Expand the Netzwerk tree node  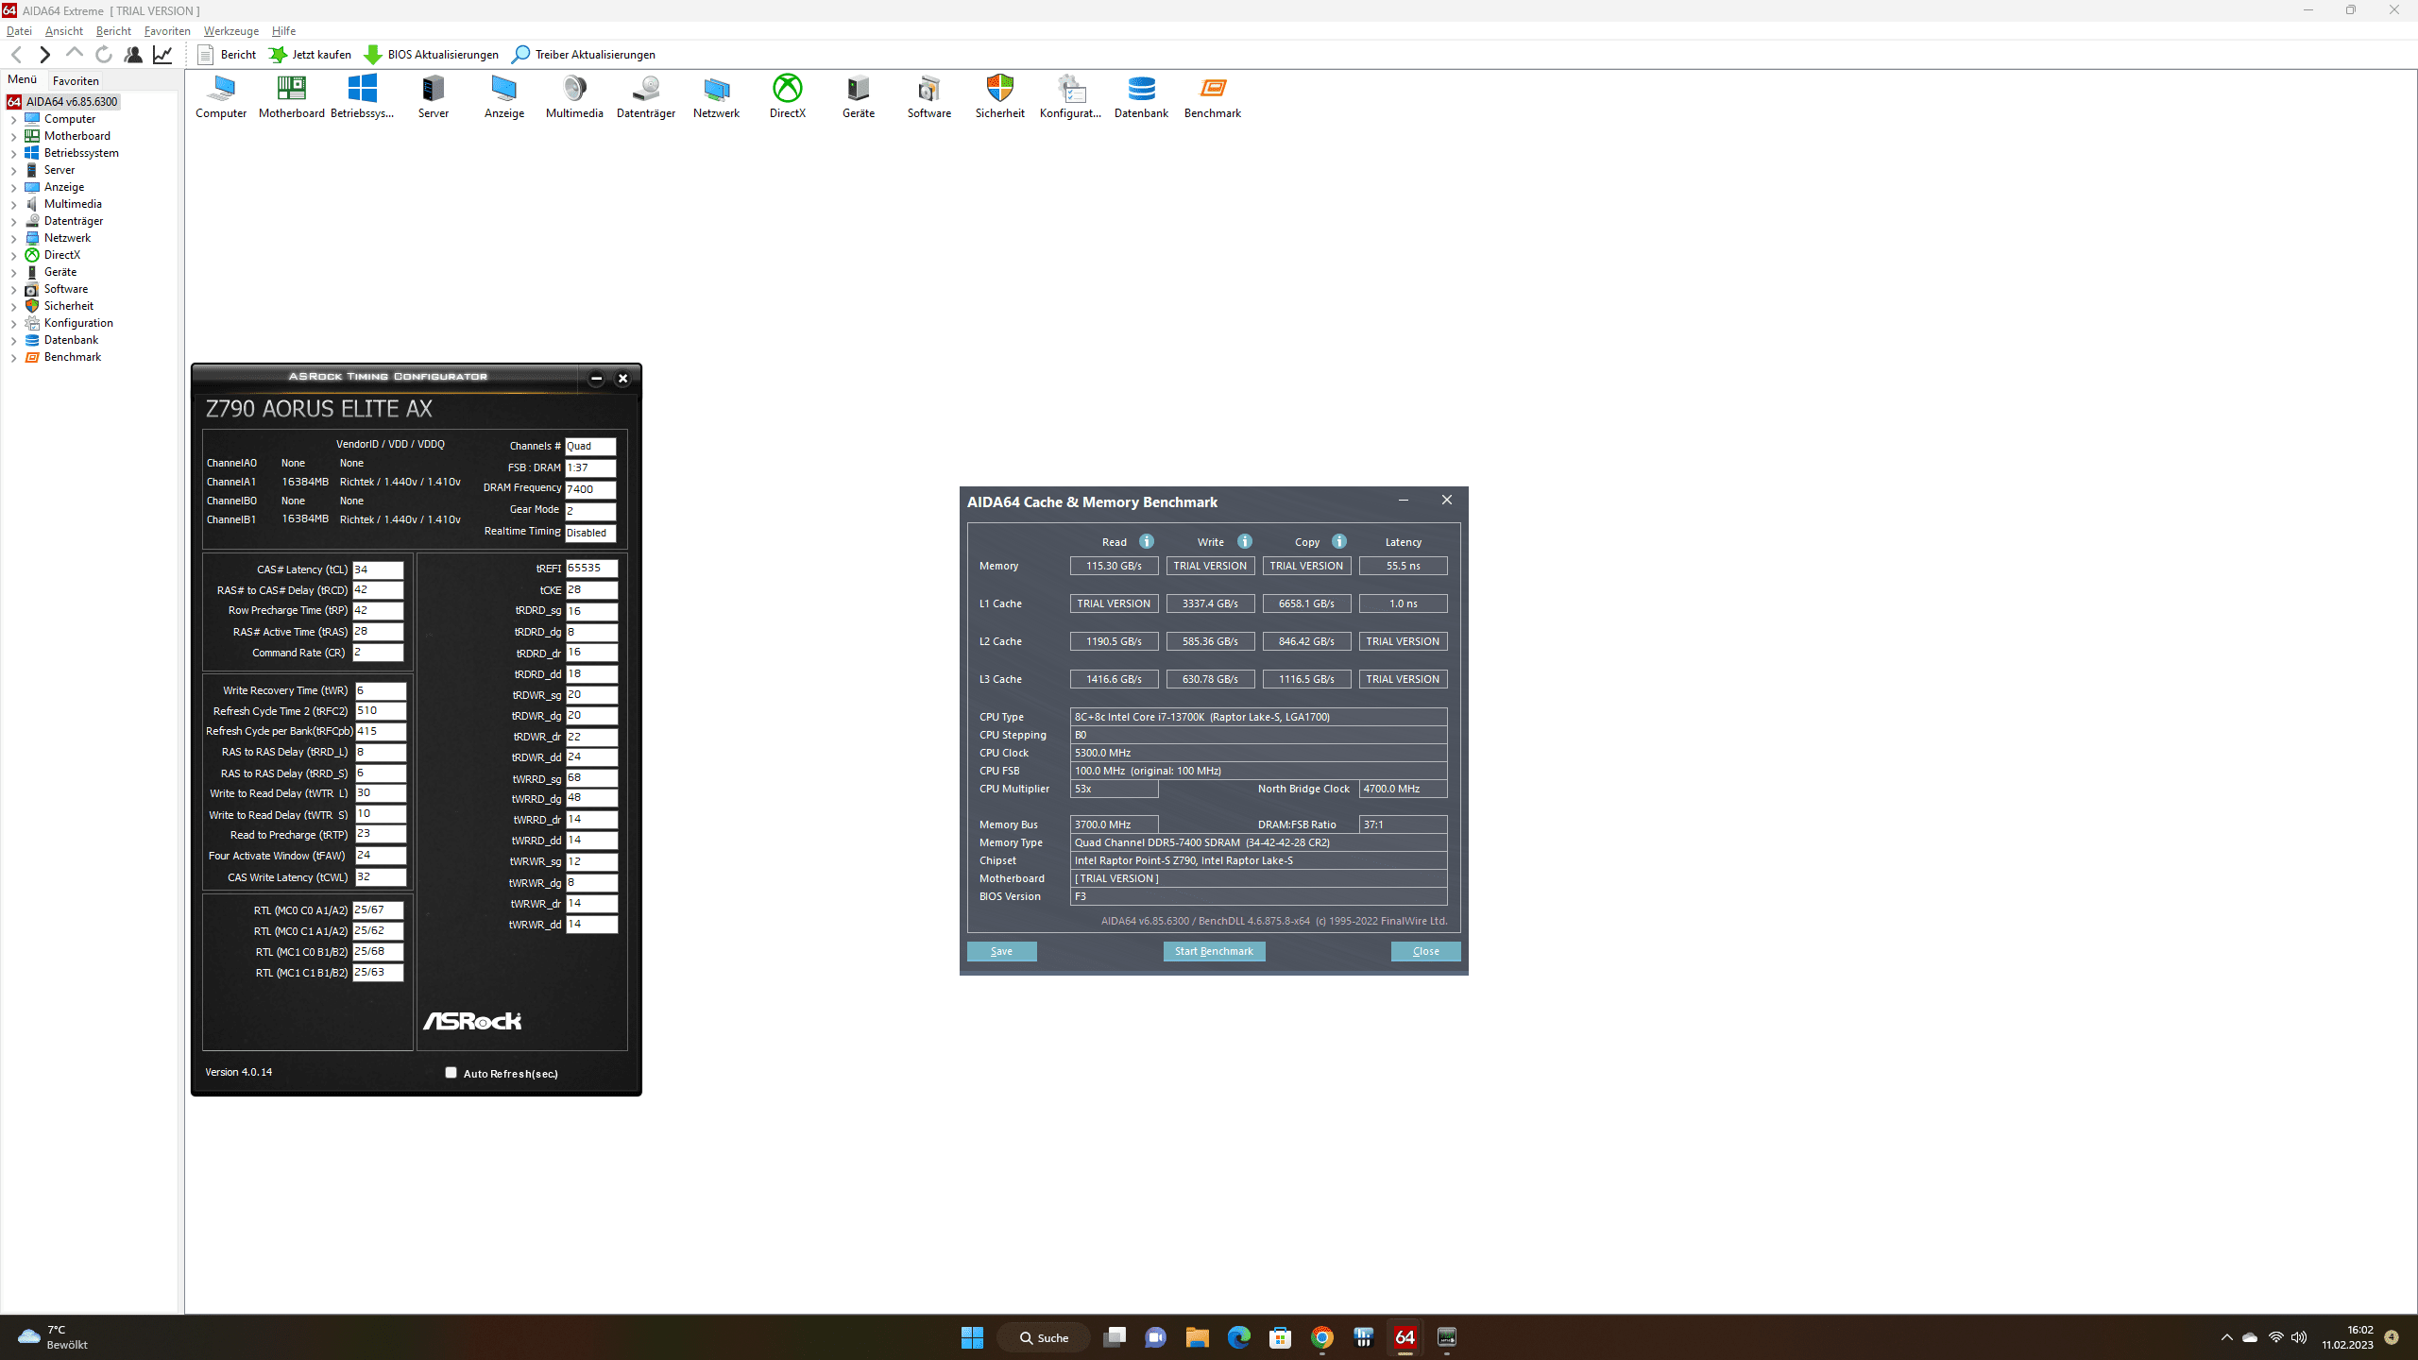click(x=13, y=239)
